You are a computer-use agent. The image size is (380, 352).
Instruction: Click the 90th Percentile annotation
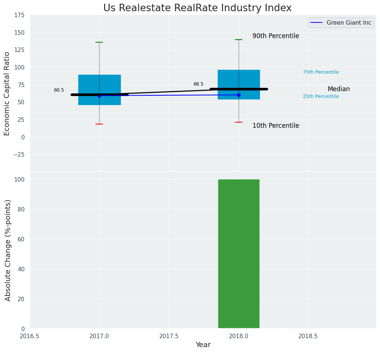276,36
